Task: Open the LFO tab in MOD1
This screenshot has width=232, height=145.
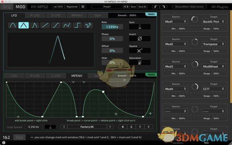Action: [x=14, y=15]
